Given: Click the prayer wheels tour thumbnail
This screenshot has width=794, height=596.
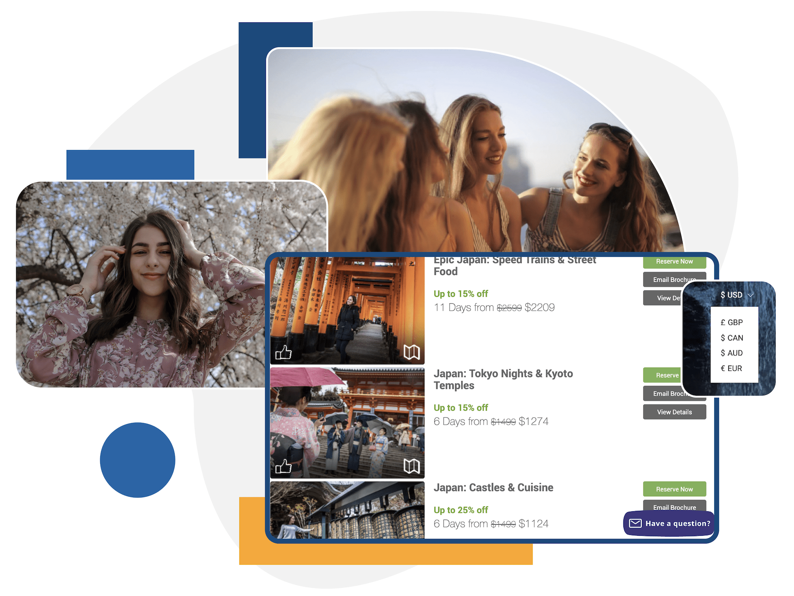Looking at the screenshot, I should (347, 510).
